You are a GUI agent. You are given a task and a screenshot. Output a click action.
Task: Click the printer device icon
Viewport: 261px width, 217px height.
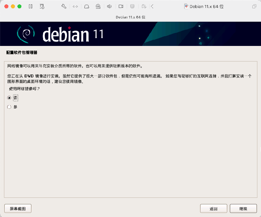click(x=132, y=7)
